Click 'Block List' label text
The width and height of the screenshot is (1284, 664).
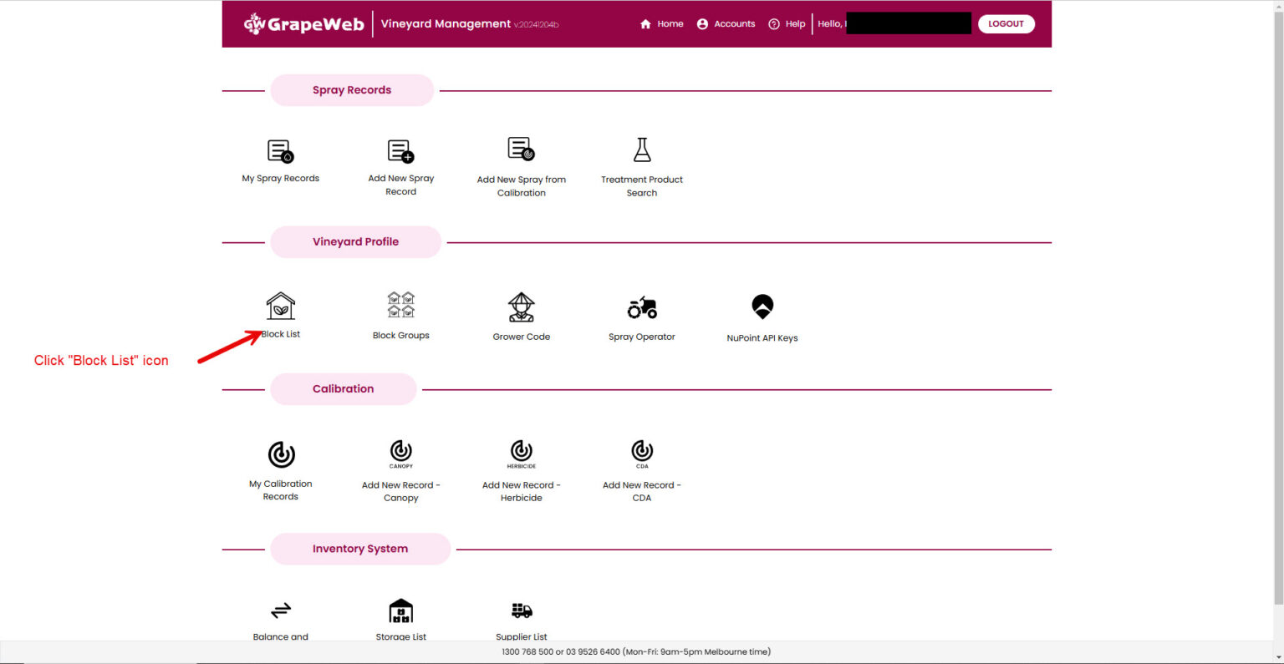tap(280, 334)
